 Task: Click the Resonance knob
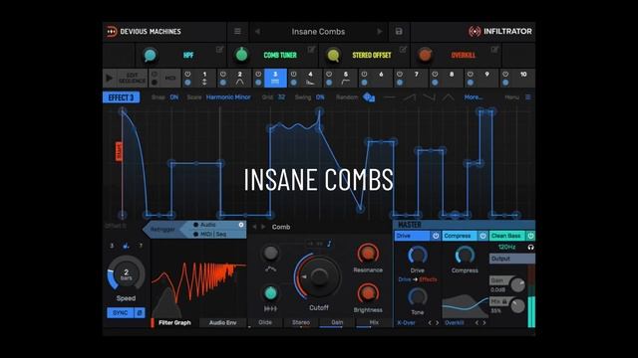368,254
